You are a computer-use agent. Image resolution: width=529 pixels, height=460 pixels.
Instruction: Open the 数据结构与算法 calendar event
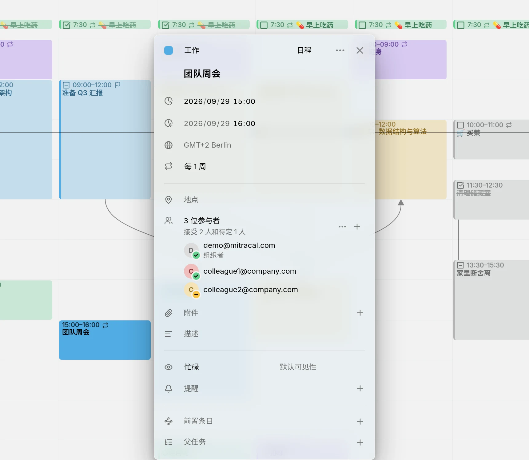point(411,160)
